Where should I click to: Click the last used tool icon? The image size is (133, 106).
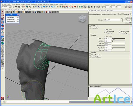coord(2,43)
